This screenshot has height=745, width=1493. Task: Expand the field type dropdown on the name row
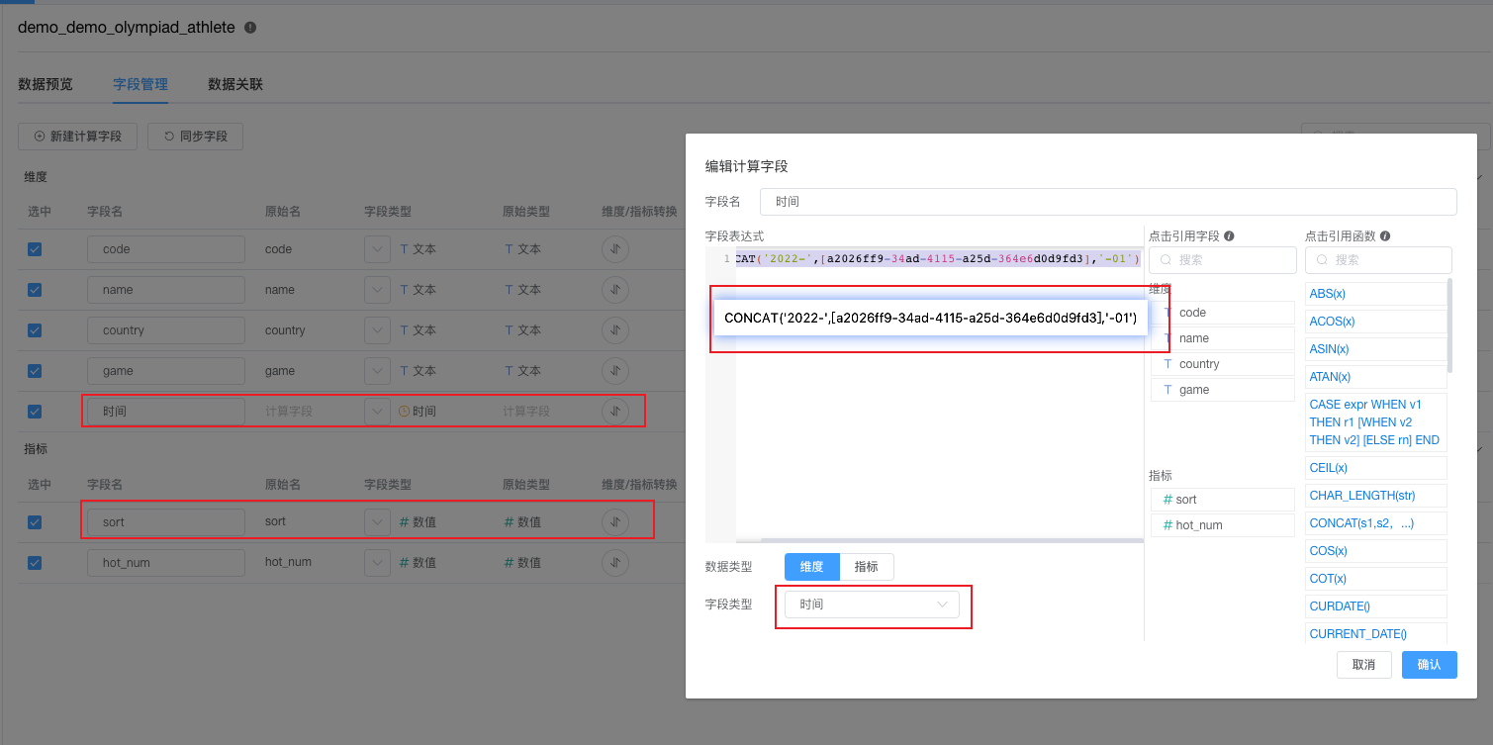click(x=376, y=289)
